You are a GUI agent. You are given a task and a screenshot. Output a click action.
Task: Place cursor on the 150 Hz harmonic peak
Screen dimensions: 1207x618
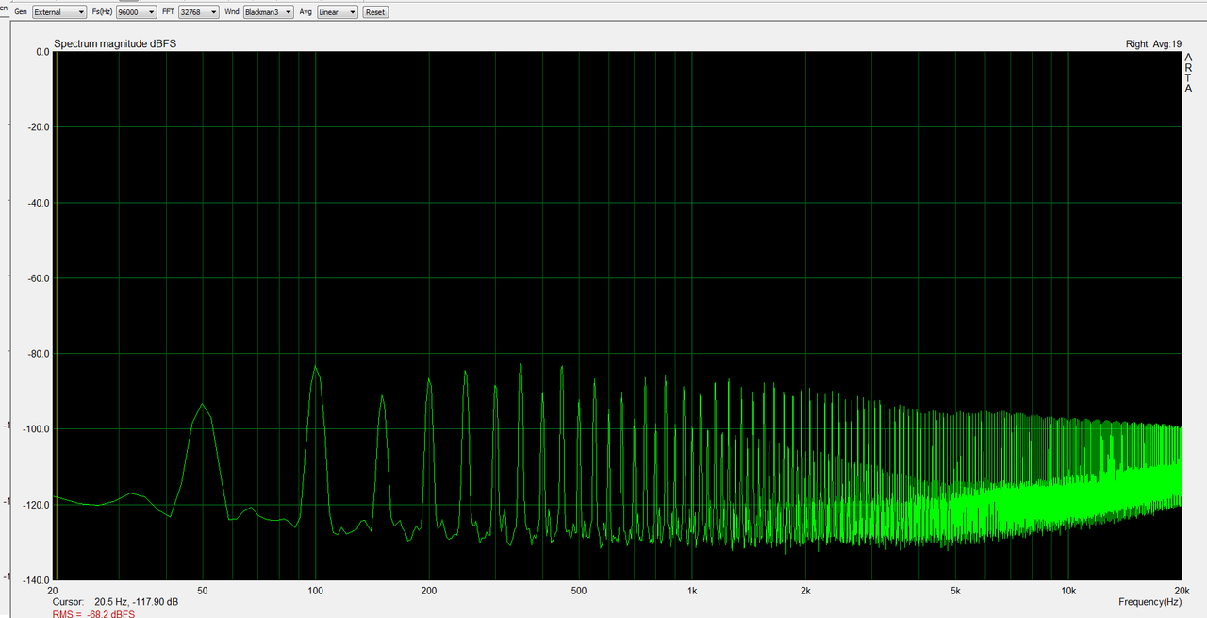coord(382,396)
